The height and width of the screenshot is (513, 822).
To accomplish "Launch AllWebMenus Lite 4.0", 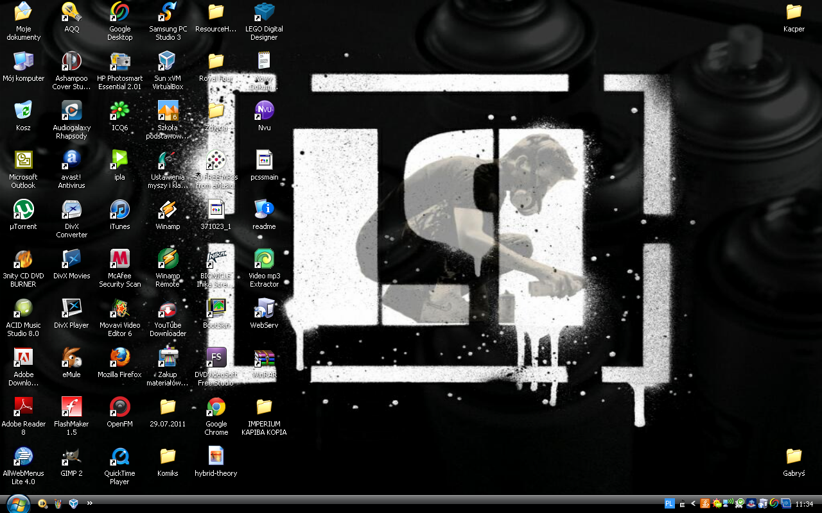I will coord(24,466).
